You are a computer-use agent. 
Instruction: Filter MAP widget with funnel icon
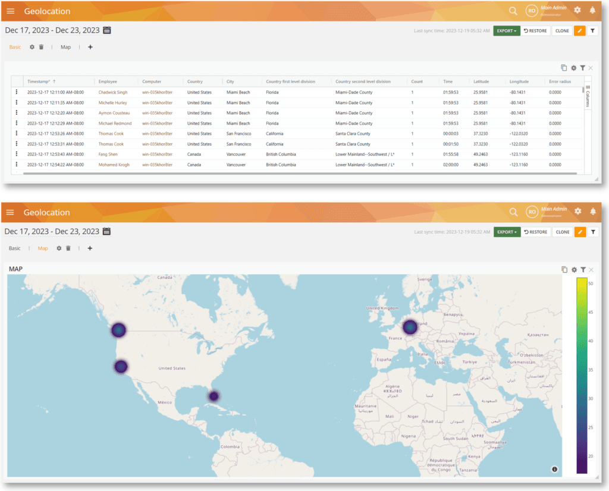[x=583, y=270]
